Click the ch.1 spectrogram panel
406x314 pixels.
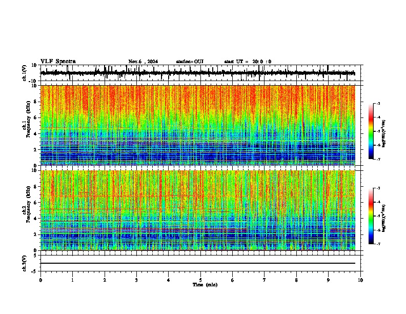[198, 125]
